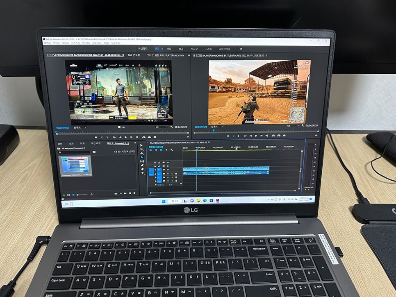The width and height of the screenshot is (396, 297).
Task: Expand Project panel tab overflow chevron
Action: (135, 143)
